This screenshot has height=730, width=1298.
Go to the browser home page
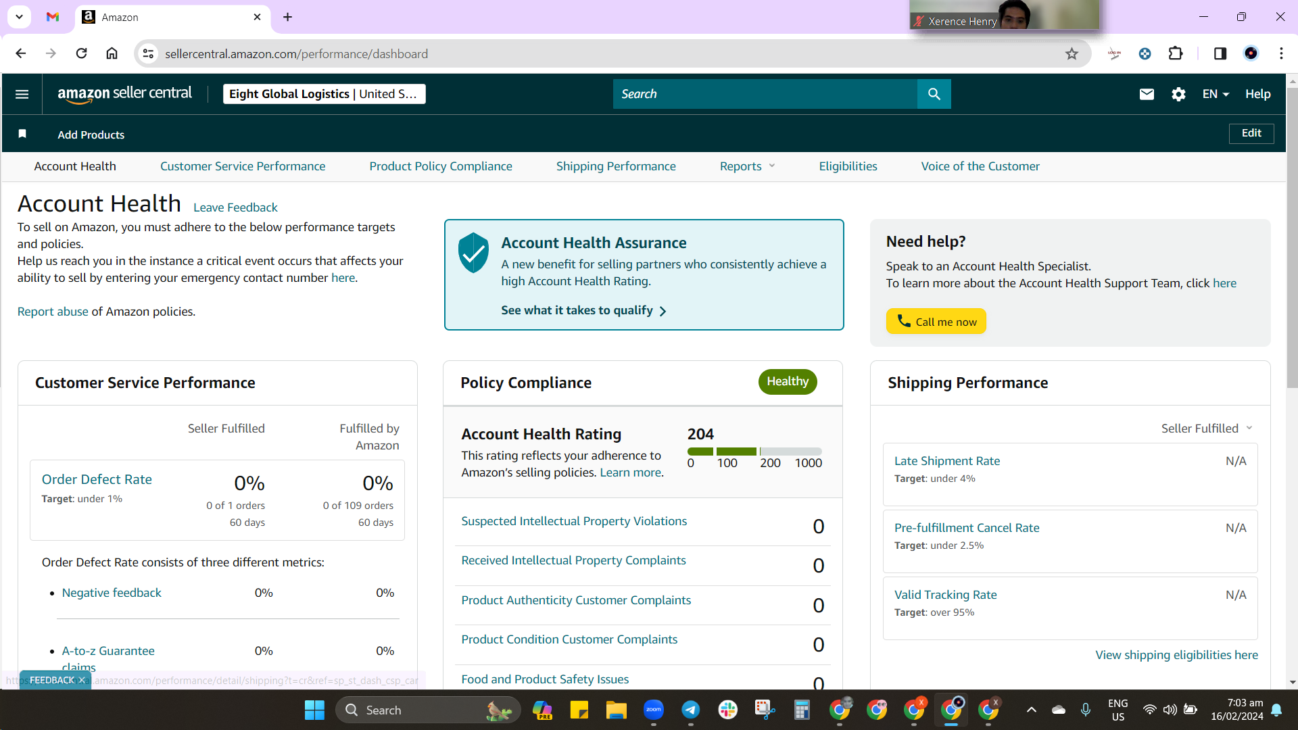click(x=112, y=53)
